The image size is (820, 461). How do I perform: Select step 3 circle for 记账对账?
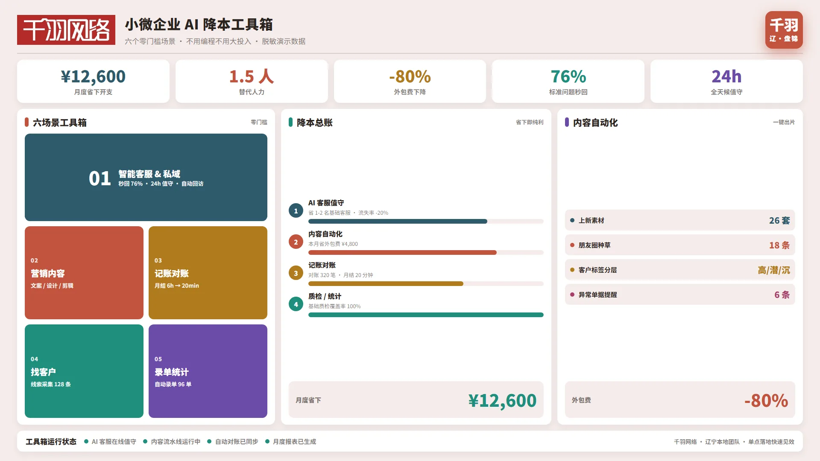[x=296, y=273]
